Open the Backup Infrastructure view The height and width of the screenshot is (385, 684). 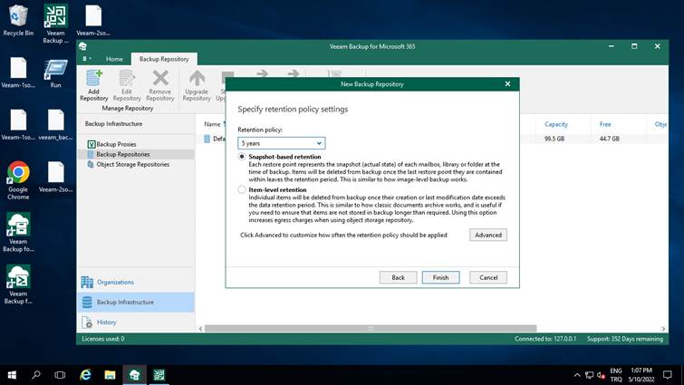tap(136, 303)
